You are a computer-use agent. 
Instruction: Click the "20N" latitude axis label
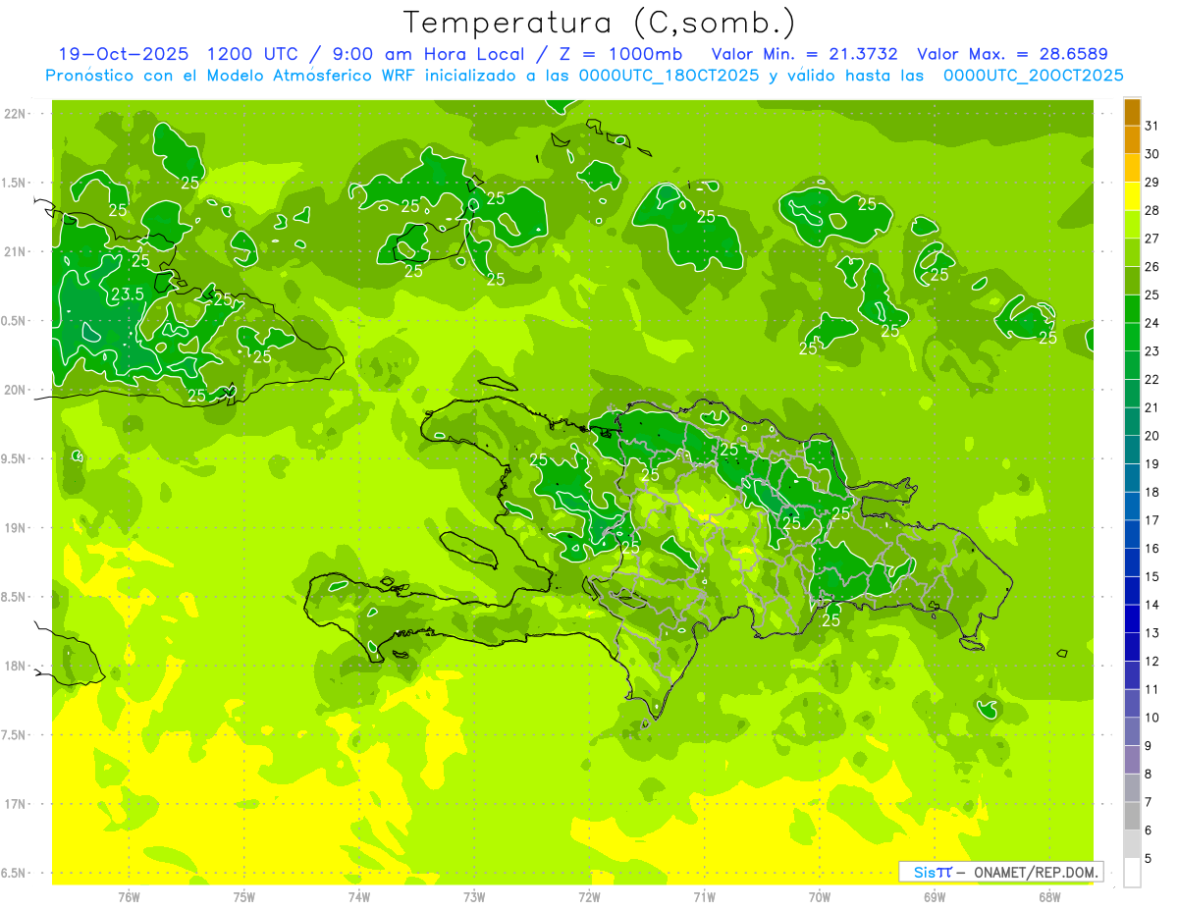(x=14, y=390)
